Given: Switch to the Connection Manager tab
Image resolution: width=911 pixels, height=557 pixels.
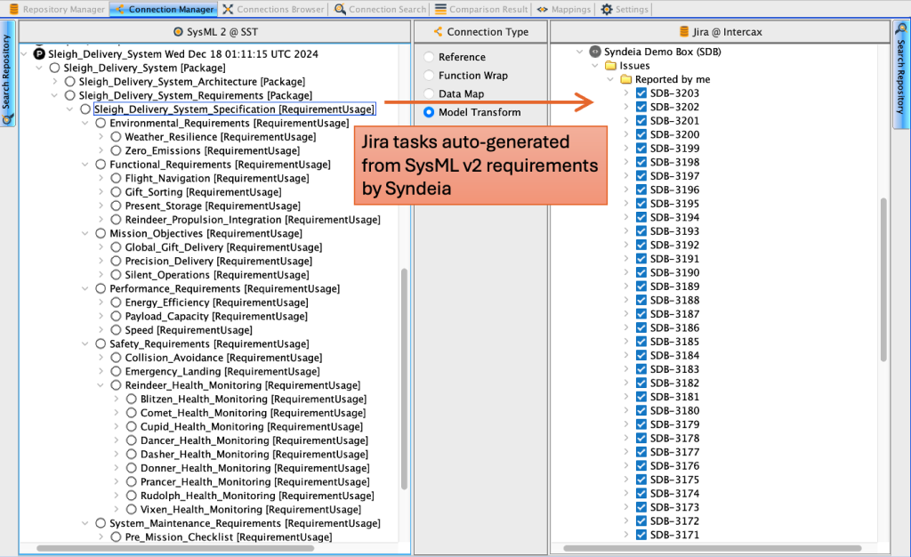Looking at the screenshot, I should pos(164,9).
